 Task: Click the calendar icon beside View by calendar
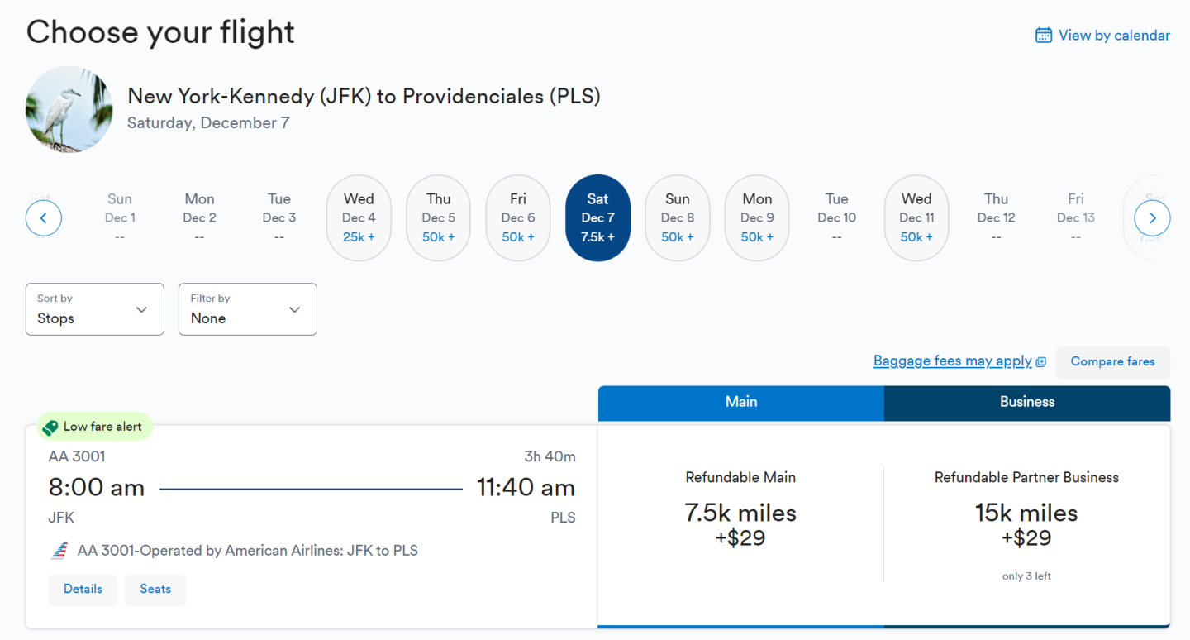tap(1044, 36)
